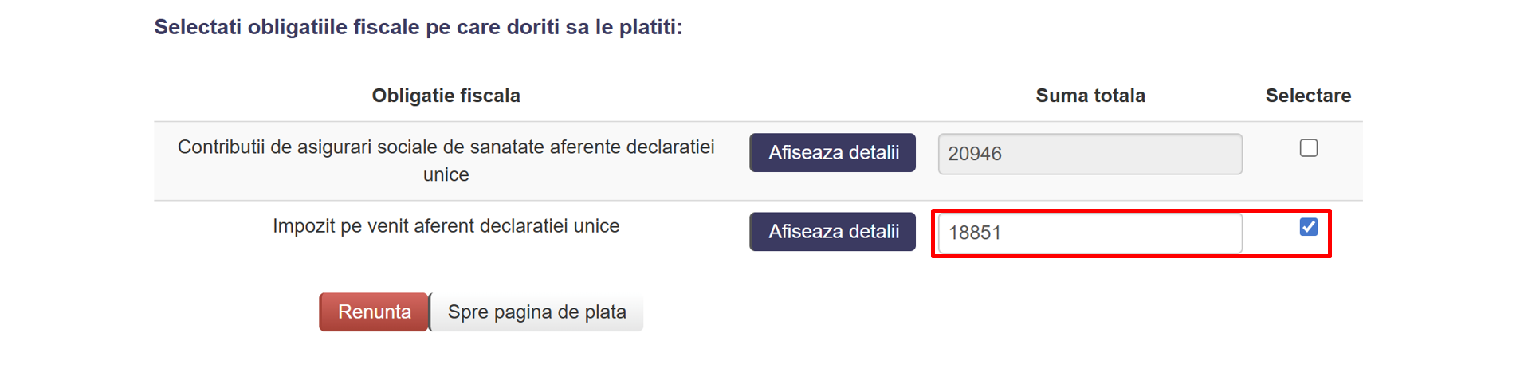Uncheck the Impozit pe venit checkbox

[1308, 227]
